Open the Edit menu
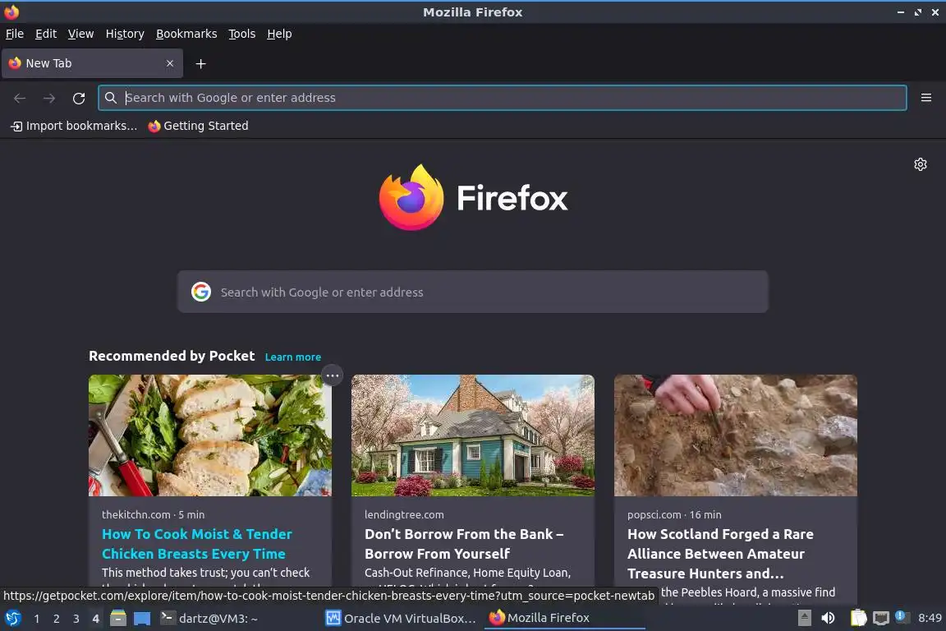This screenshot has height=631, width=946. (x=46, y=34)
